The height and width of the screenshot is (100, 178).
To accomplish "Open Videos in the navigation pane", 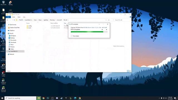I will coord(12,49).
